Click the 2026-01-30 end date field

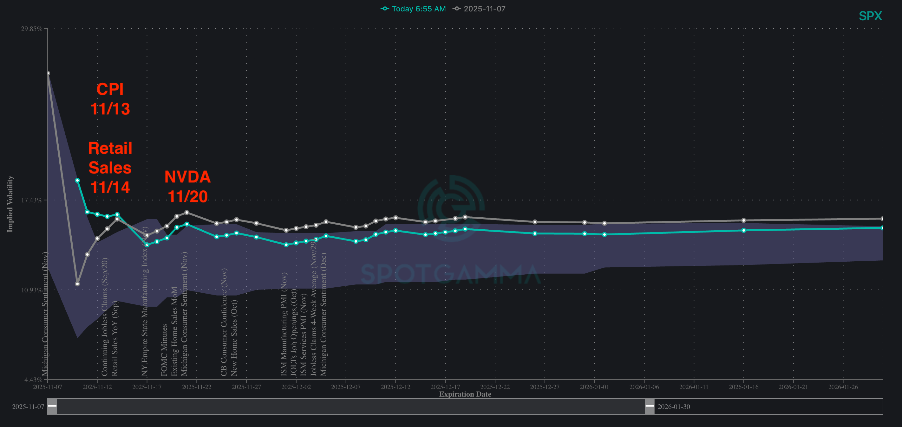pos(674,407)
